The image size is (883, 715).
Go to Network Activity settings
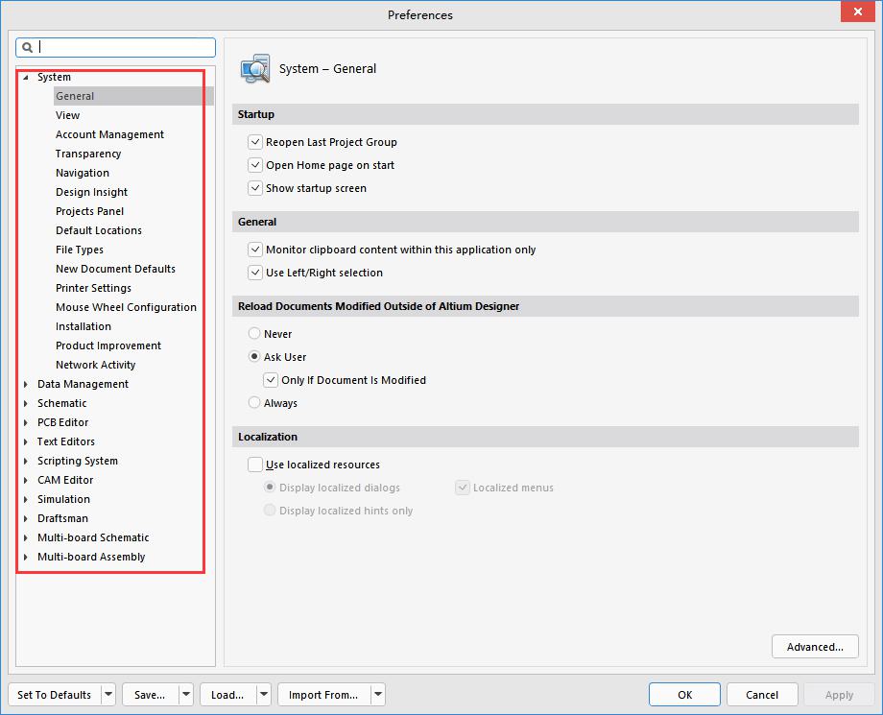(x=95, y=365)
